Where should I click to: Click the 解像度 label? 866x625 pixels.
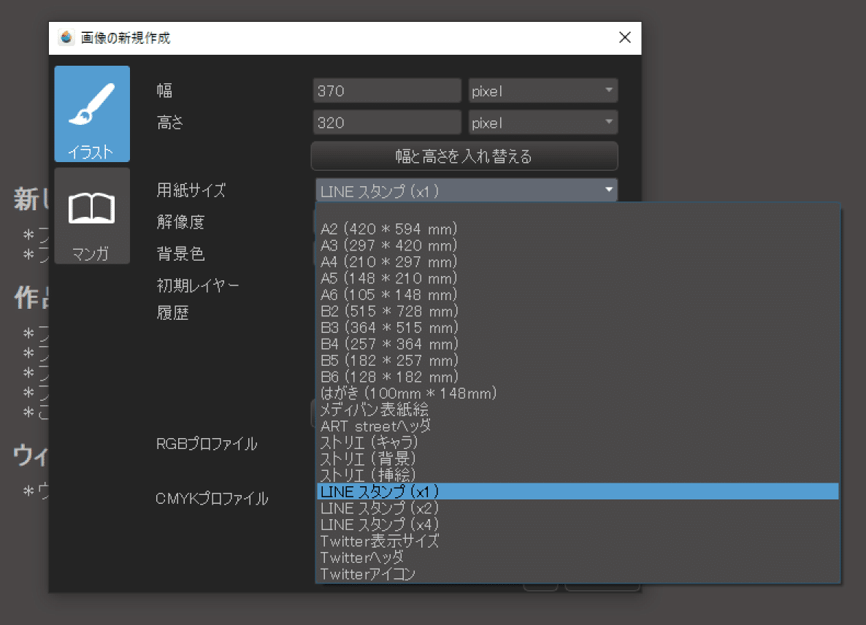pos(180,222)
